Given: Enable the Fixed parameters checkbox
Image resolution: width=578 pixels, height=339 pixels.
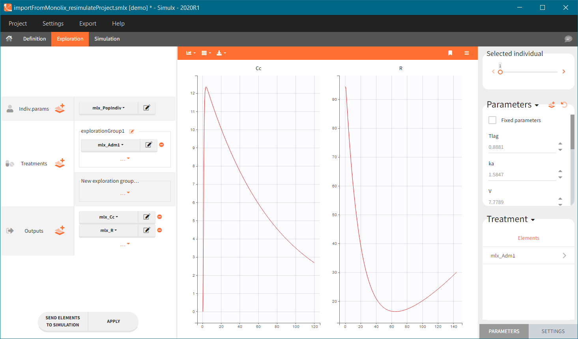Looking at the screenshot, I should [492, 120].
